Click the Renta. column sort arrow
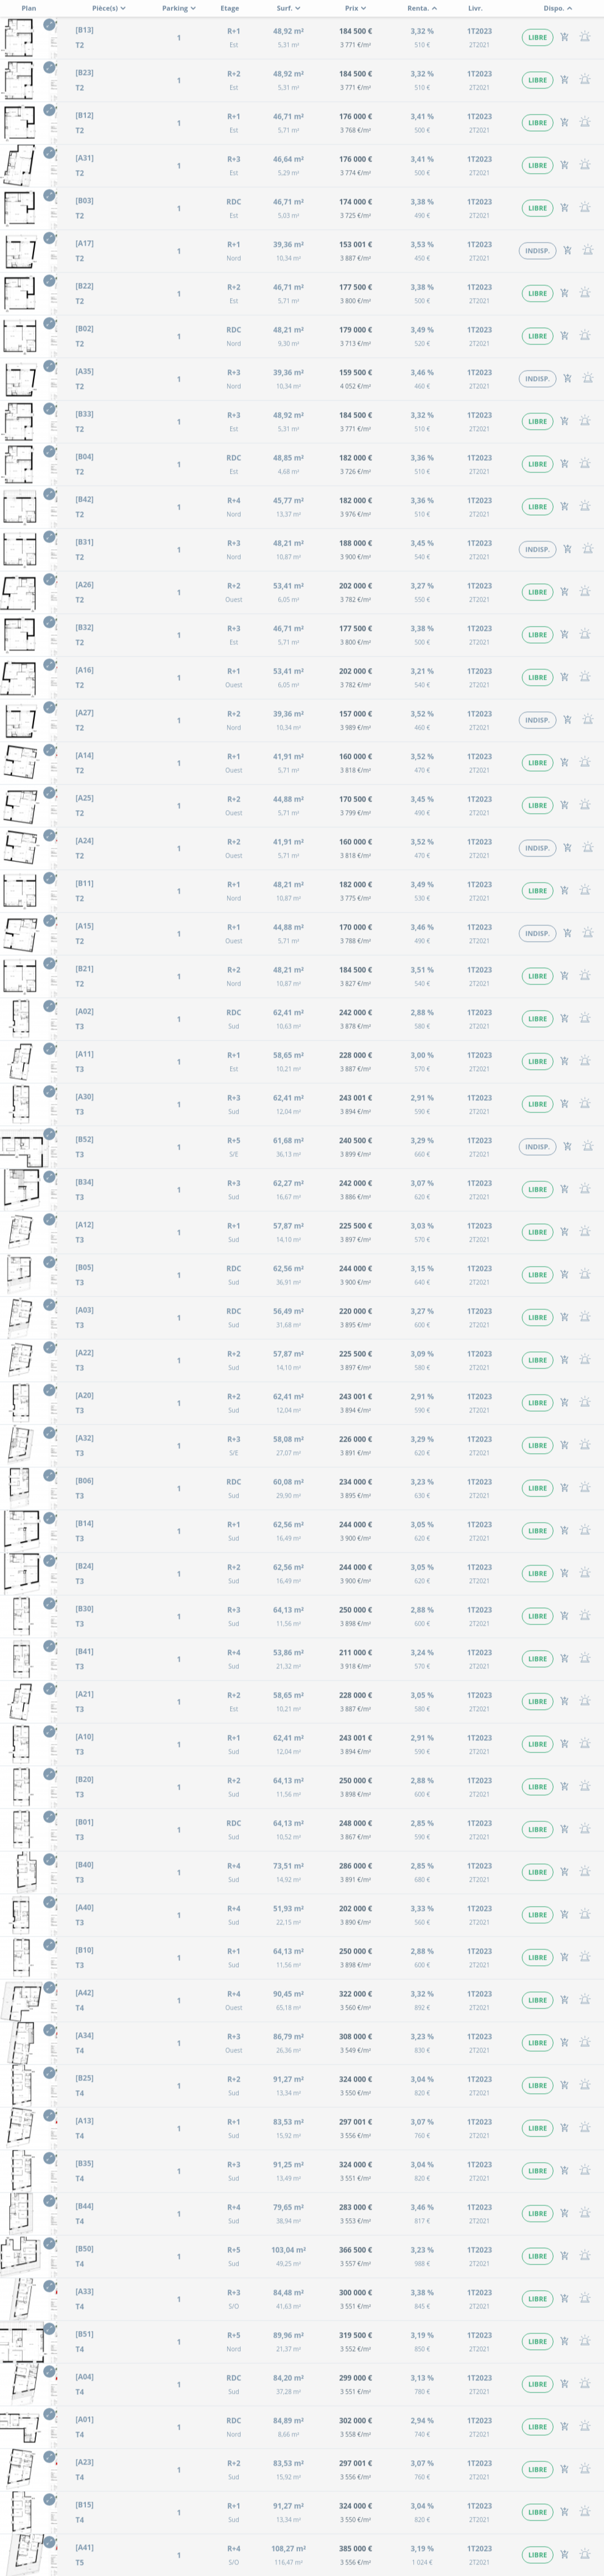 (x=434, y=8)
